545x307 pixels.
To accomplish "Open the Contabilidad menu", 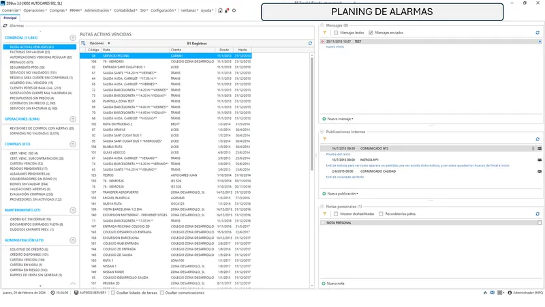I will pos(125,10).
